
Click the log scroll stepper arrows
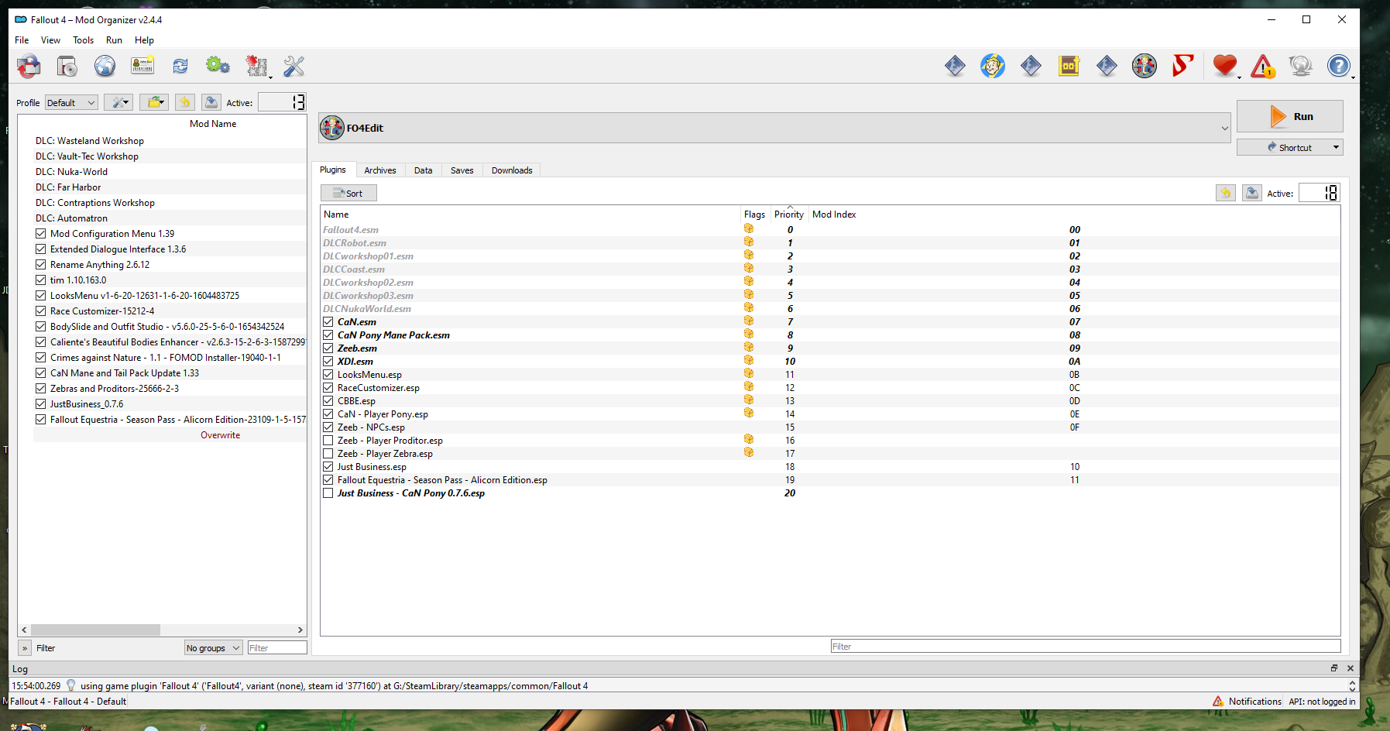point(1352,686)
